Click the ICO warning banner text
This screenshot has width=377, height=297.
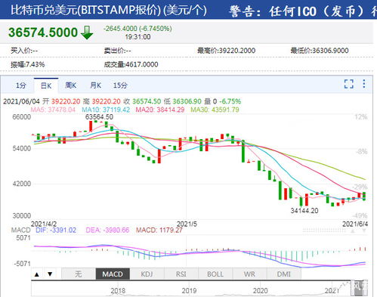303,11
